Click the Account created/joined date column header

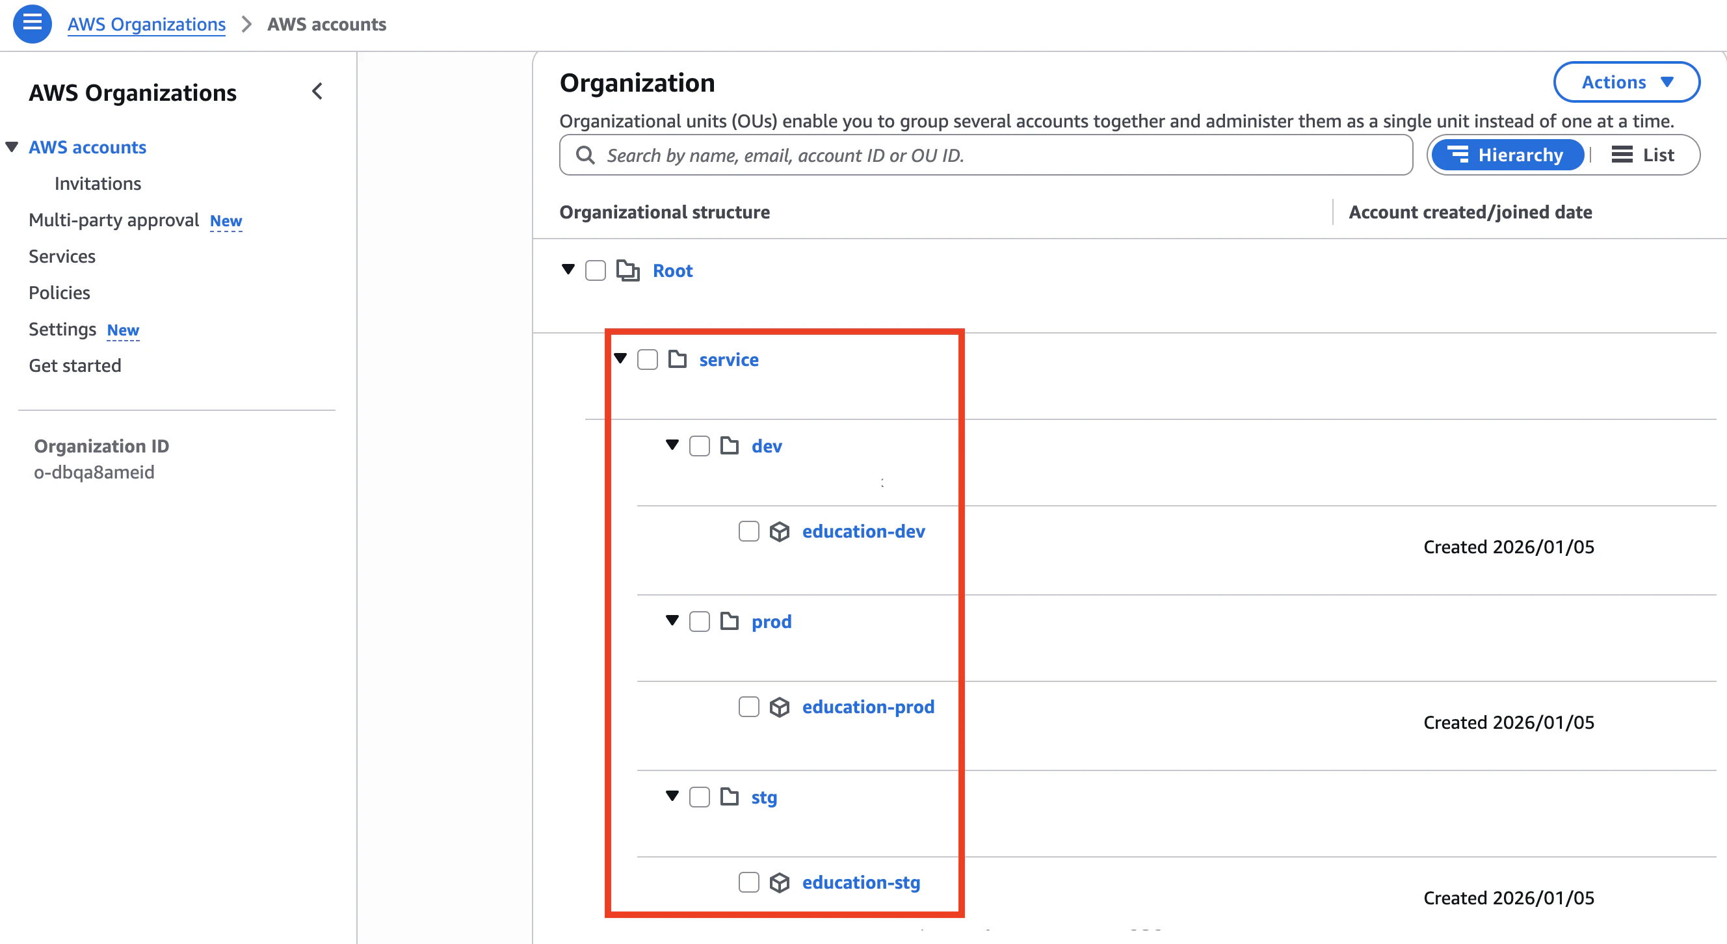(x=1470, y=212)
